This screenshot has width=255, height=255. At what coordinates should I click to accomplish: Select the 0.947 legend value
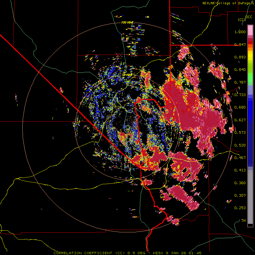[x=240, y=44]
